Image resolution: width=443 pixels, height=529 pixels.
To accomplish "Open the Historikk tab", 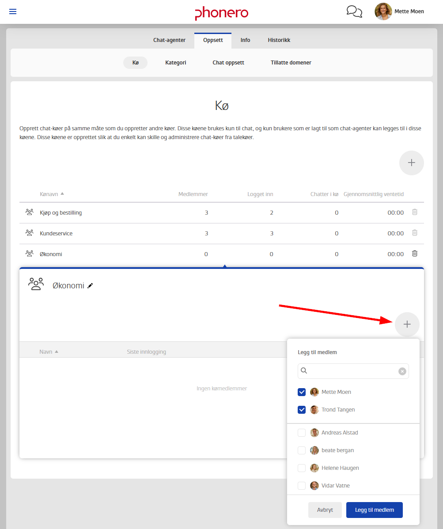I will tap(279, 40).
